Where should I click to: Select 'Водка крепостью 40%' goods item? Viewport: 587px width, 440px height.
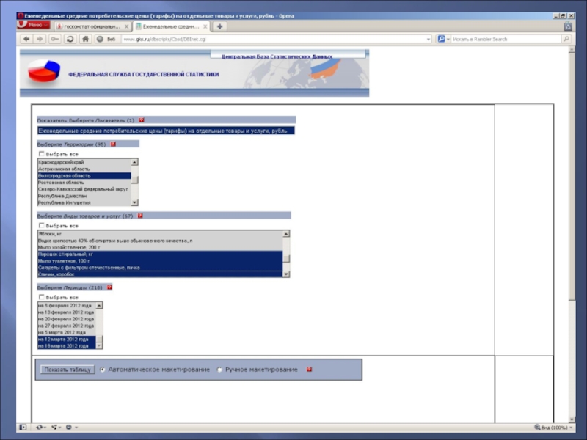160,241
